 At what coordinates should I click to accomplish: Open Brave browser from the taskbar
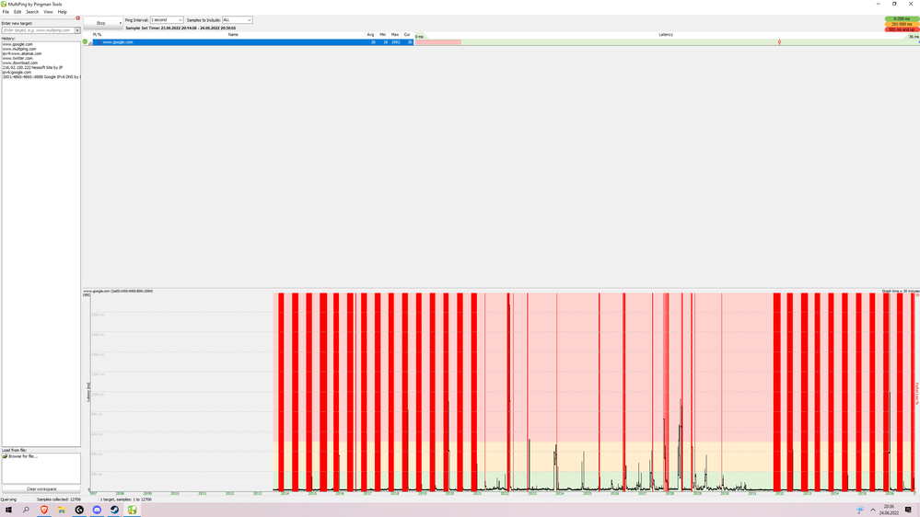(44, 510)
